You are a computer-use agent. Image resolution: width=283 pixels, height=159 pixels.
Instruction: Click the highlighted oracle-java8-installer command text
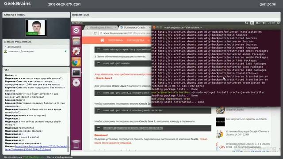pyautogui.click(x=133, y=128)
